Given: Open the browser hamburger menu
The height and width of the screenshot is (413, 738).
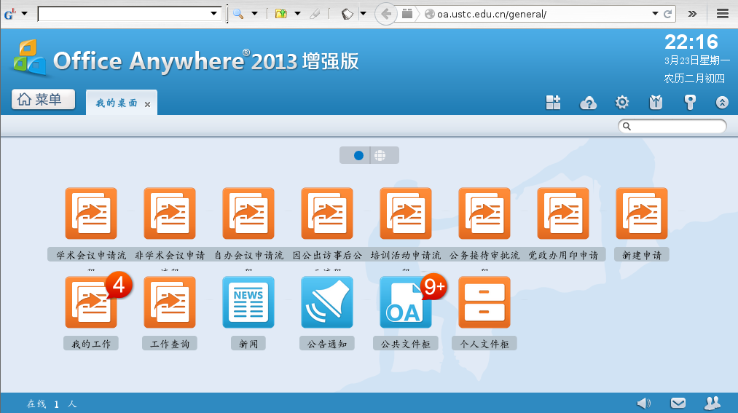Looking at the screenshot, I should [x=723, y=14].
